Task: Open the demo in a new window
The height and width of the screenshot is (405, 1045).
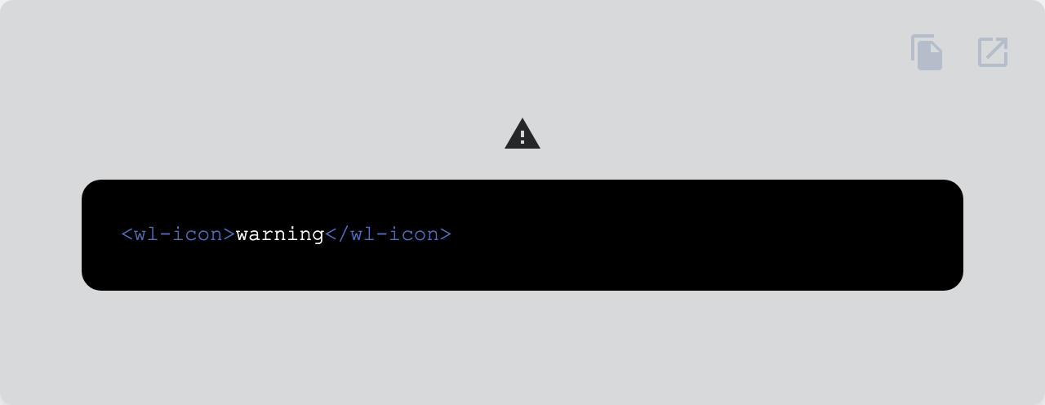Action: click(x=993, y=52)
